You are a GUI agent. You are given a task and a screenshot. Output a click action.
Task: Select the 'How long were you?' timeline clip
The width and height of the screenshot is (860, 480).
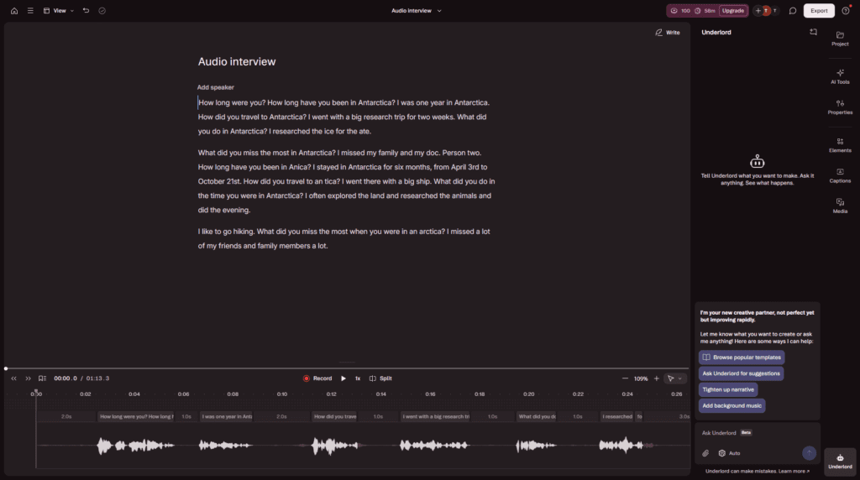136,416
